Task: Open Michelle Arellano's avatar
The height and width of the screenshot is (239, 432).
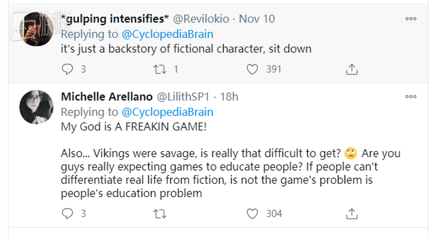Action: pyautogui.click(x=37, y=107)
